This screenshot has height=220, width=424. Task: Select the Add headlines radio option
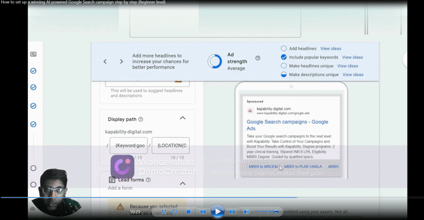(x=284, y=48)
